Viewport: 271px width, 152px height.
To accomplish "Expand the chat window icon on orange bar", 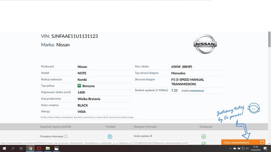I will click(x=262, y=142).
